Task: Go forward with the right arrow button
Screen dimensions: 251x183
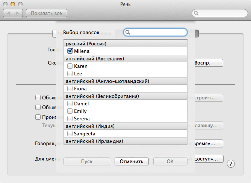Action: pyautogui.click(x=18, y=13)
